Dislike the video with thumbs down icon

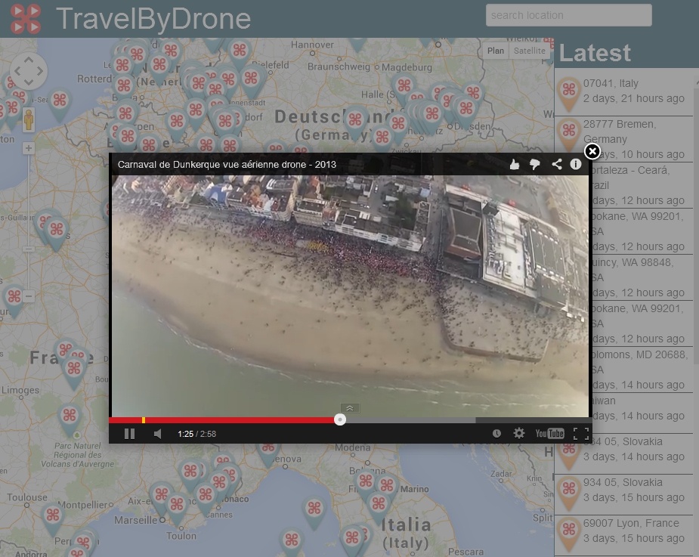(534, 165)
